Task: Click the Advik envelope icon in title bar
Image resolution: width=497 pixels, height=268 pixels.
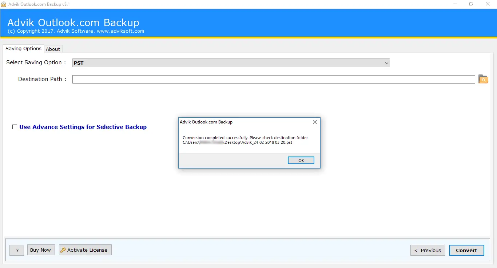Action: pyautogui.click(x=4, y=4)
